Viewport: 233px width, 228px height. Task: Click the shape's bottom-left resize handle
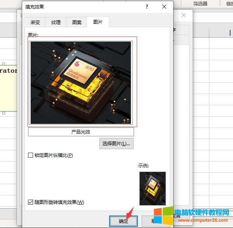pos(4,113)
